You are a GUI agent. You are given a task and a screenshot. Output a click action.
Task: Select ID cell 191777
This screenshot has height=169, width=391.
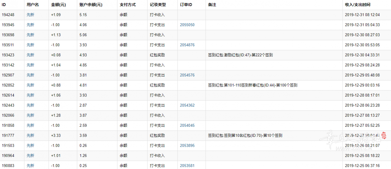(8, 135)
